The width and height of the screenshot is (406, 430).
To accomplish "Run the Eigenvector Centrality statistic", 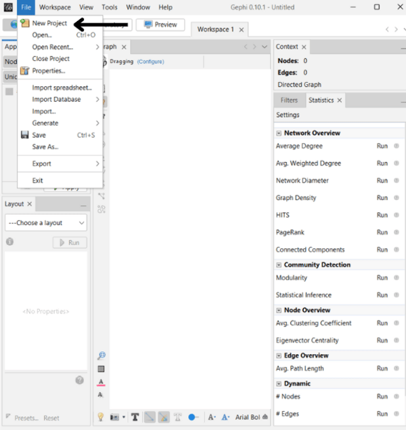I will [x=382, y=340].
